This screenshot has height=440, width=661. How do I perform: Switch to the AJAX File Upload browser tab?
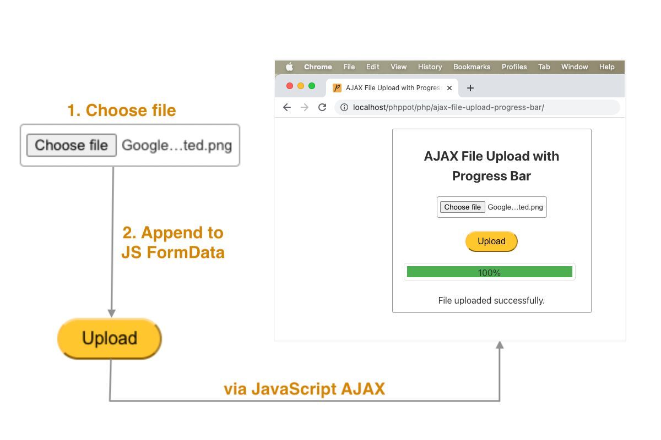(391, 87)
